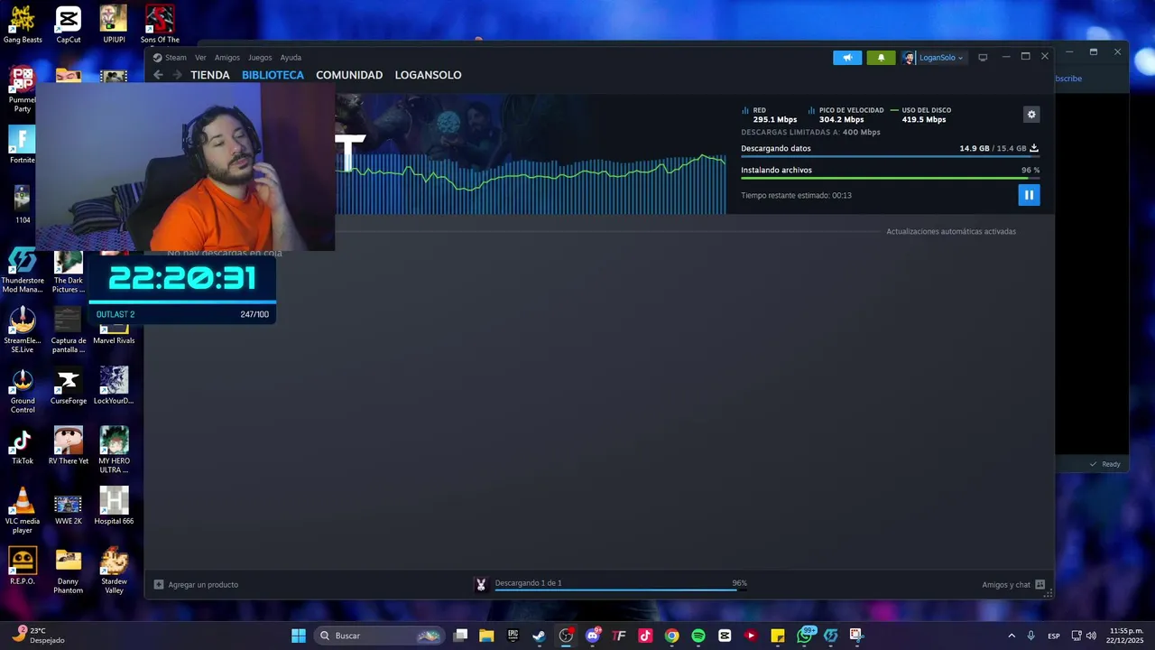The height and width of the screenshot is (650, 1155).
Task: Pause the current Steam download
Action: [1029, 195]
